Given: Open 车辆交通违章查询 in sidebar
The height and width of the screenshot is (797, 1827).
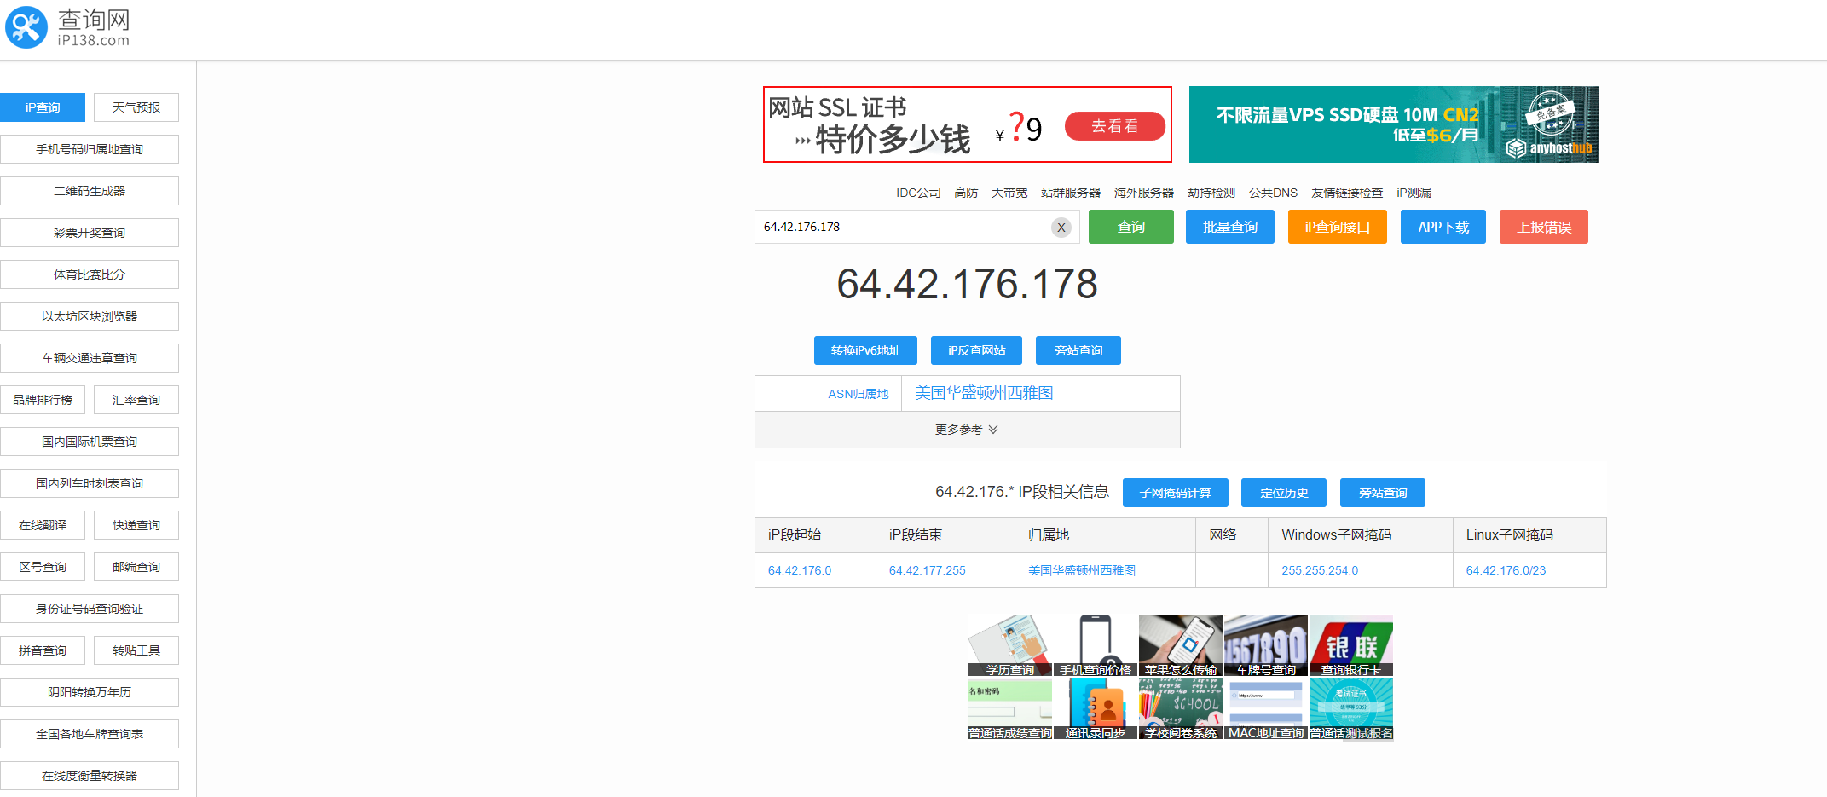Looking at the screenshot, I should (90, 358).
